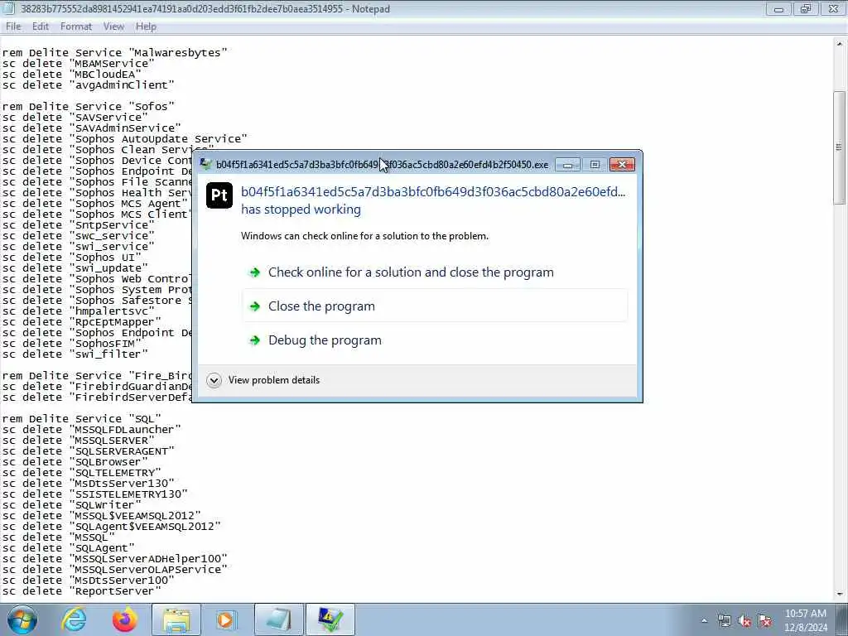
Task: Maximize the crash error dialog
Action: (x=595, y=165)
